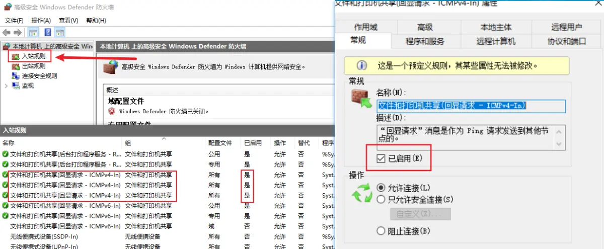This screenshot has width=604, height=249.
Task: Open the 帮助(H) menu
Action: pyautogui.click(x=96, y=21)
